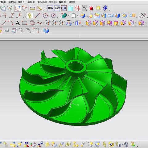
Task: Click the yellow parts with green checkmark icon
Action: (134, 144)
